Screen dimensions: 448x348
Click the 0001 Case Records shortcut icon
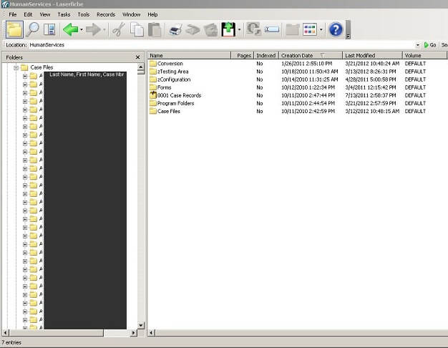pyautogui.click(x=153, y=95)
